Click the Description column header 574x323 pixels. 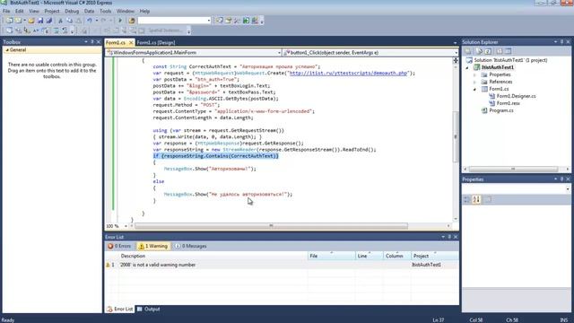pyautogui.click(x=213, y=256)
